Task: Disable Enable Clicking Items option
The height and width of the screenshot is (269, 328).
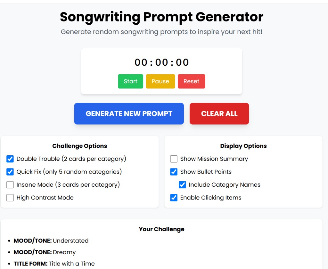Action: pyautogui.click(x=174, y=198)
